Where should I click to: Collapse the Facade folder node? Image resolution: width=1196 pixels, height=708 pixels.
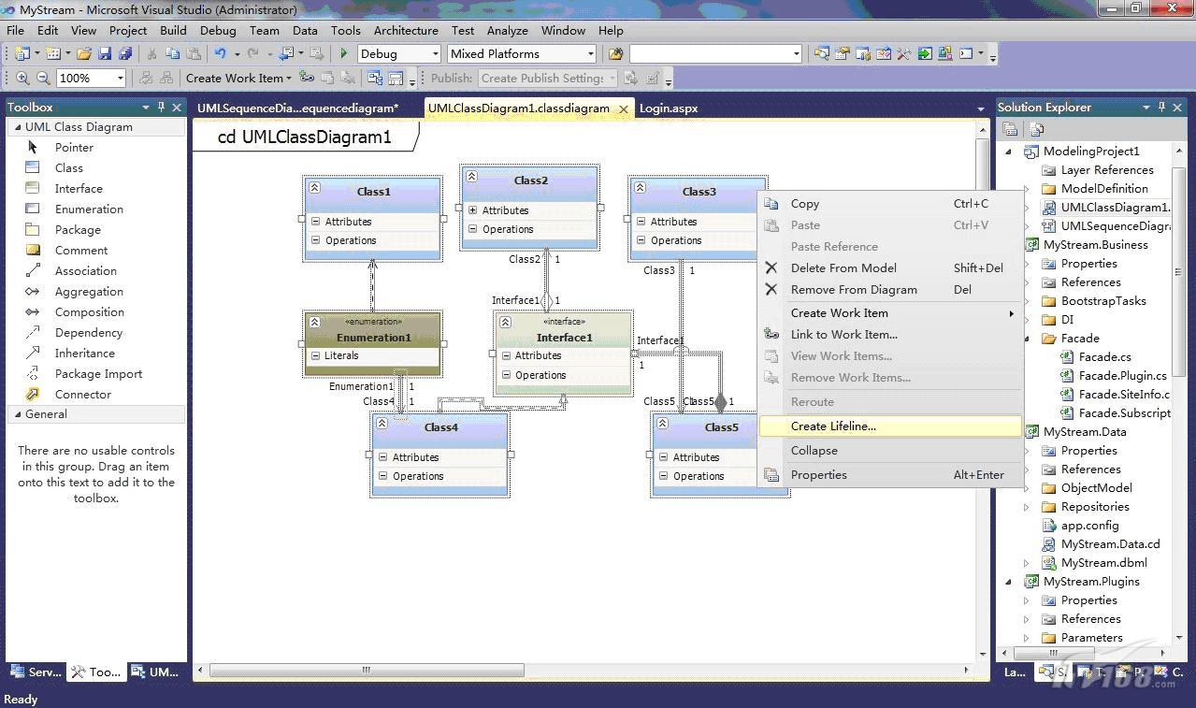(1026, 339)
